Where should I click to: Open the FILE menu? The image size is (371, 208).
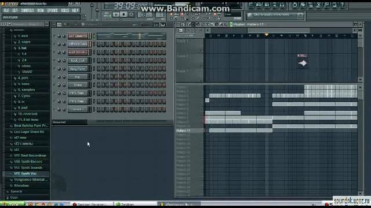[x=6, y=10]
